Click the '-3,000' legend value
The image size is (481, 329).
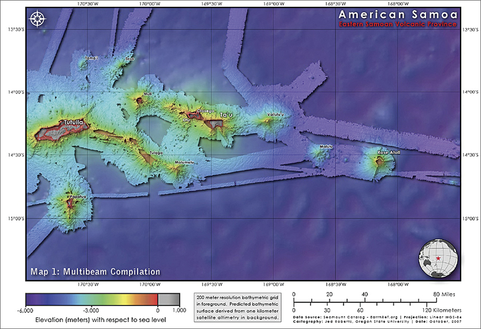tap(91, 310)
